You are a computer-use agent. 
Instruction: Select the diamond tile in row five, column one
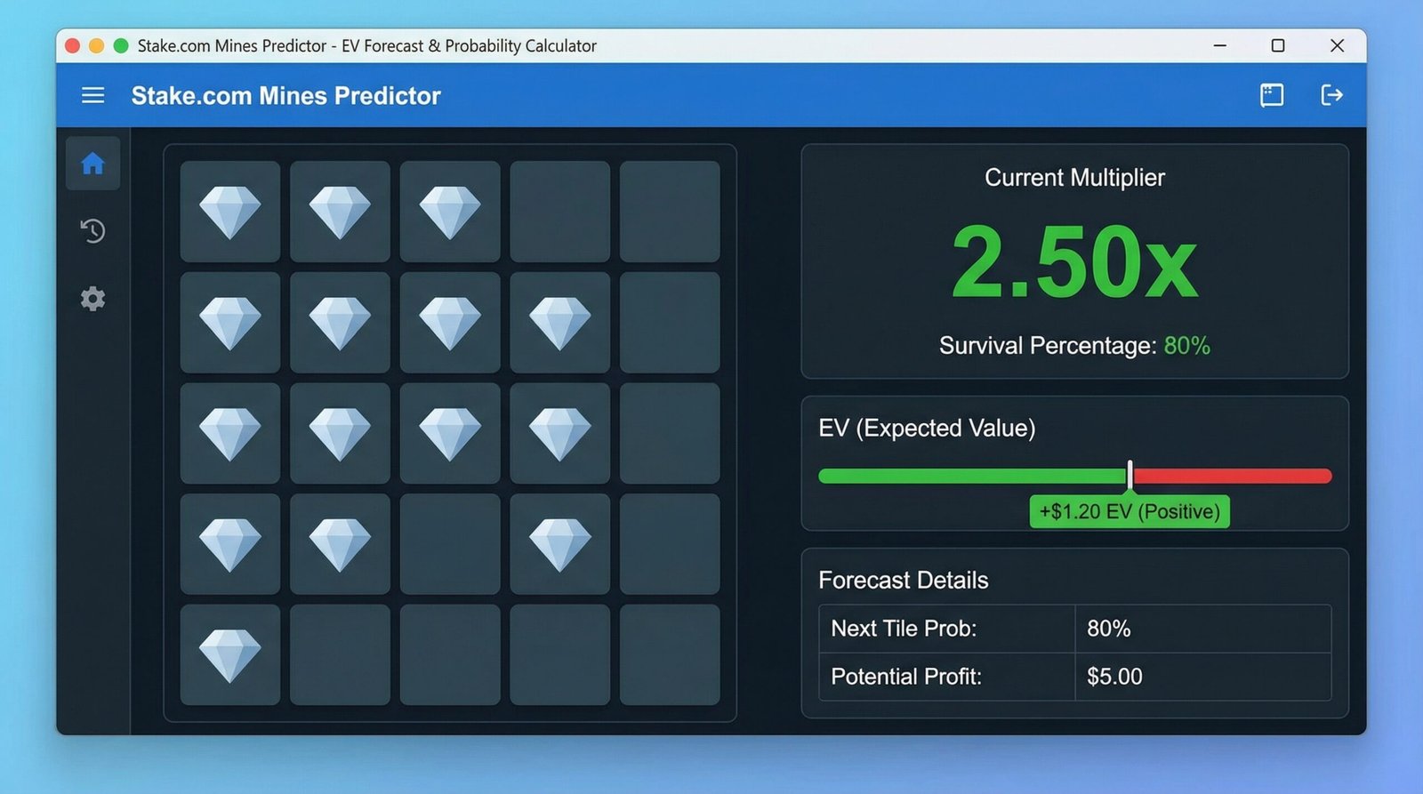pos(230,655)
